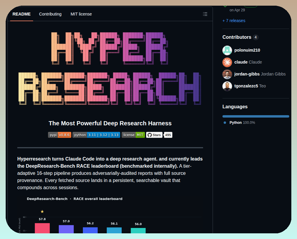Click the teal 56.0 leaderboard bar
The width and height of the screenshot is (297, 239).
[x=138, y=231]
